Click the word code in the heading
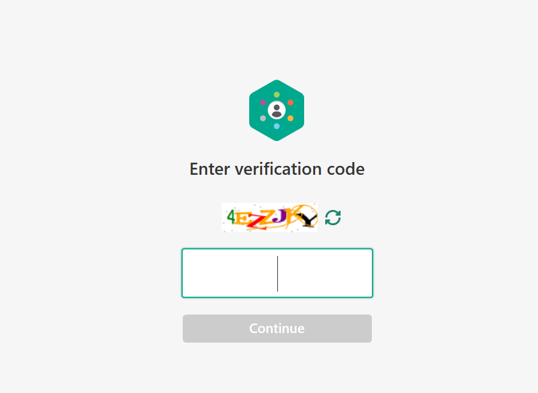Image resolution: width=538 pixels, height=393 pixels. tap(346, 169)
